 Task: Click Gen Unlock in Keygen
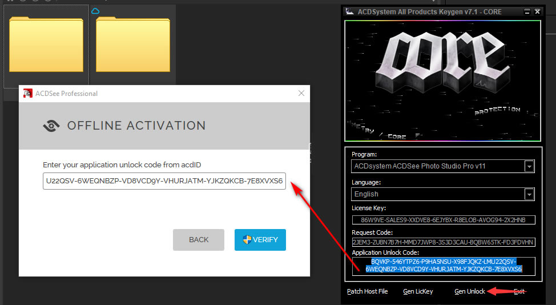tap(469, 291)
